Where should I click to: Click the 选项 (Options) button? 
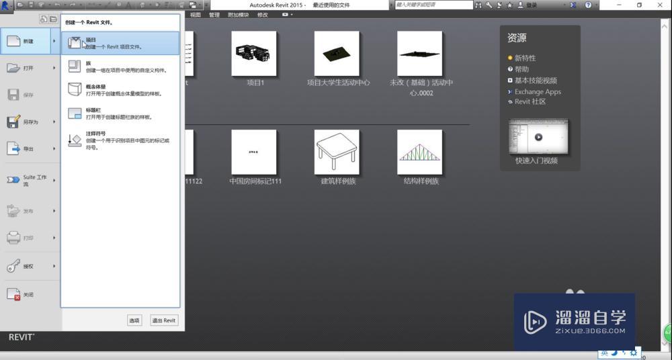click(134, 320)
